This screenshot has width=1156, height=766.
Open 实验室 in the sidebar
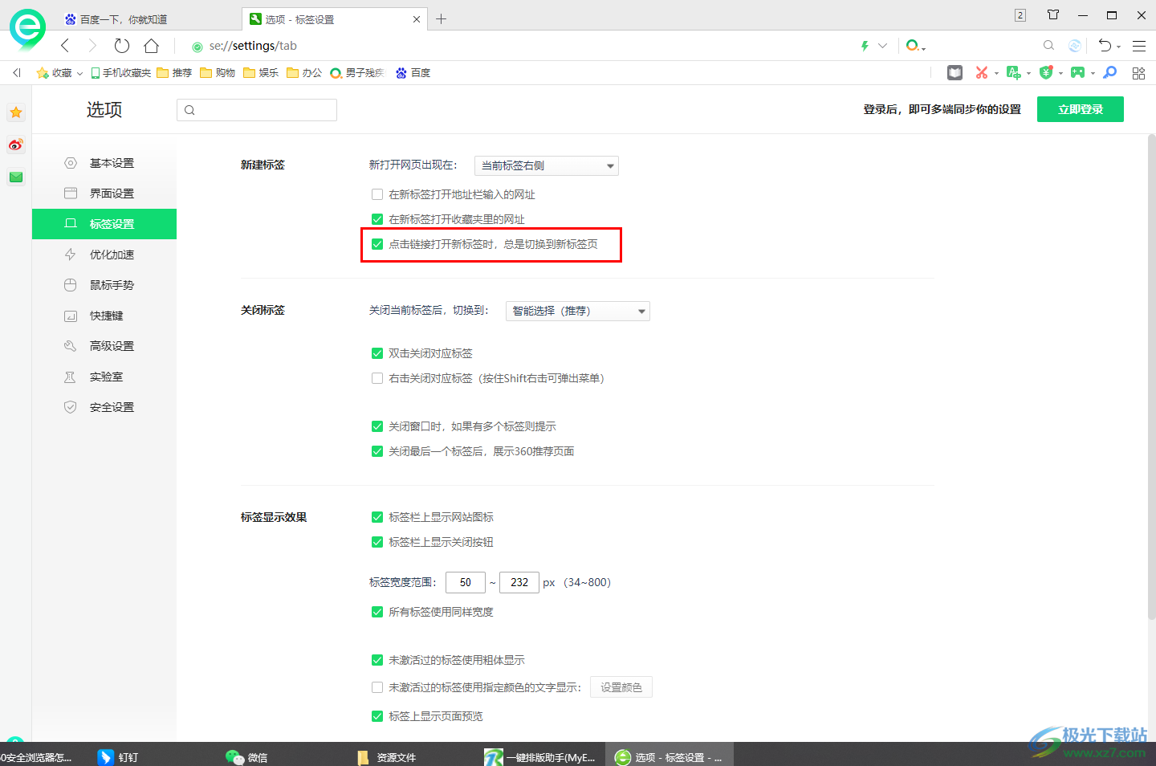(104, 377)
